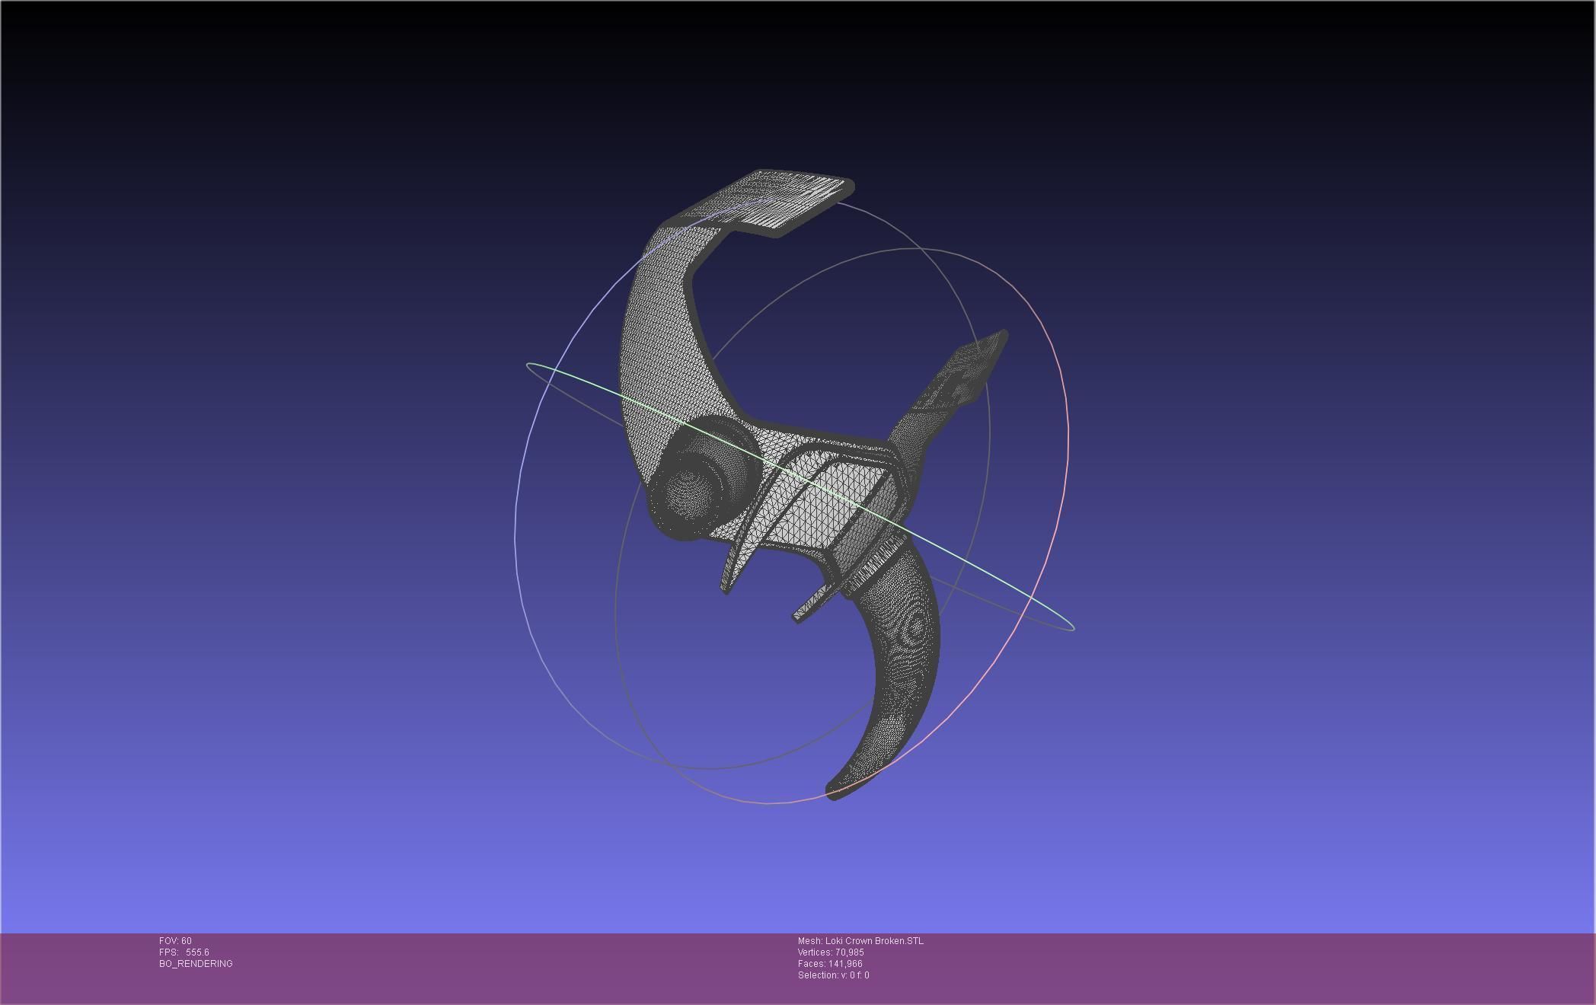Click the FOV: 60 status text
Screen dimensions: 1596x1005
tap(175, 941)
